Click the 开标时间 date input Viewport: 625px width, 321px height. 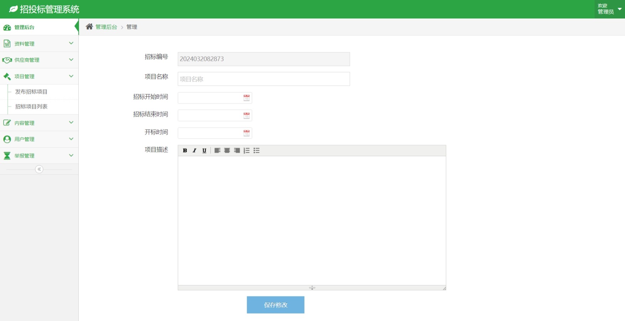(x=215, y=133)
